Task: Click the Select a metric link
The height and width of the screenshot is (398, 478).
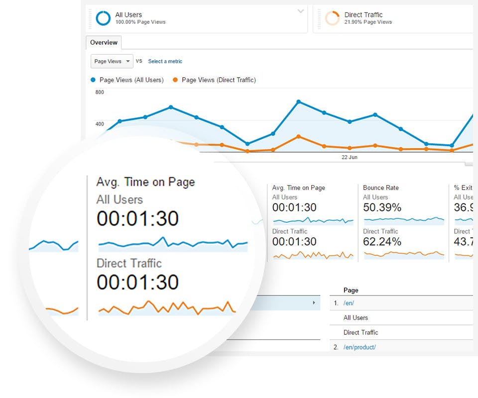Action: click(x=165, y=61)
